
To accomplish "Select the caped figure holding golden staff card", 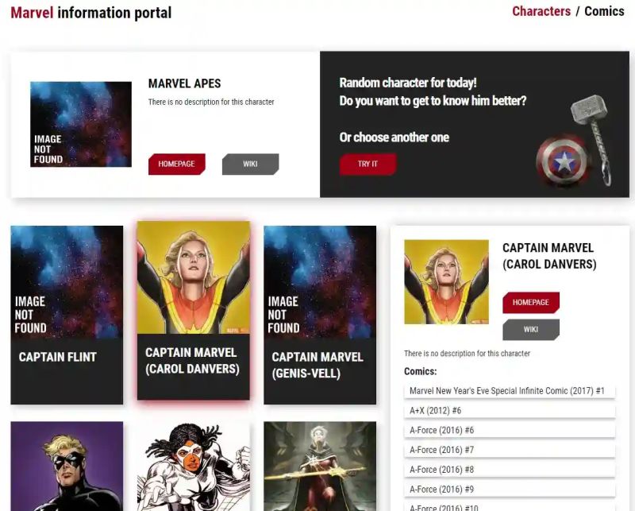I will click(320, 466).
